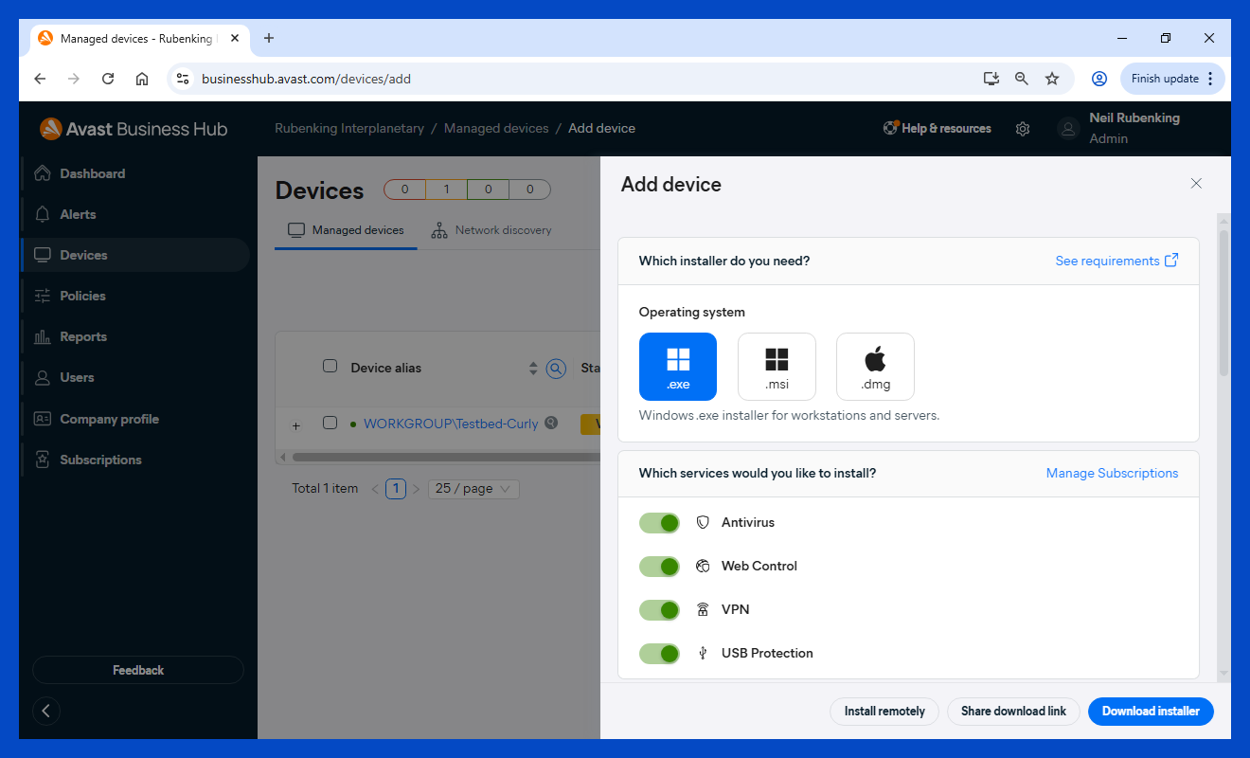Open the Neil Rubenking account menu
This screenshot has height=758, width=1250.
[1119, 128]
